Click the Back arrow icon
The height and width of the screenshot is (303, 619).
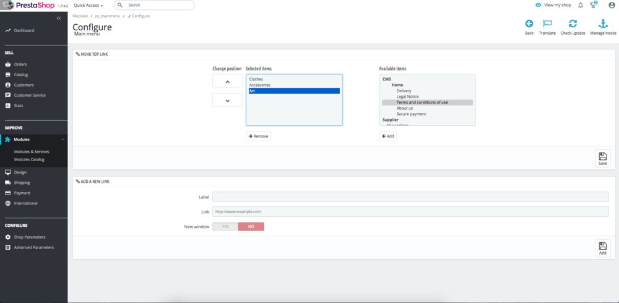pos(529,24)
